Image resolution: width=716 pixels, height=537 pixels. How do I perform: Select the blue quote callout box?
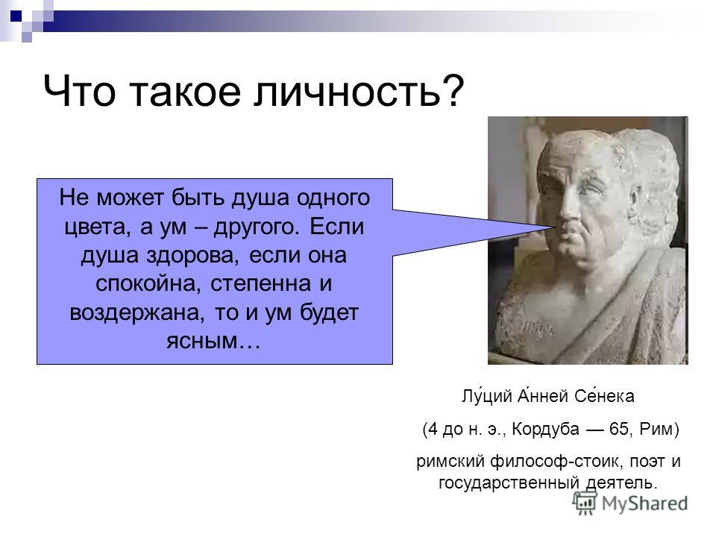215,271
